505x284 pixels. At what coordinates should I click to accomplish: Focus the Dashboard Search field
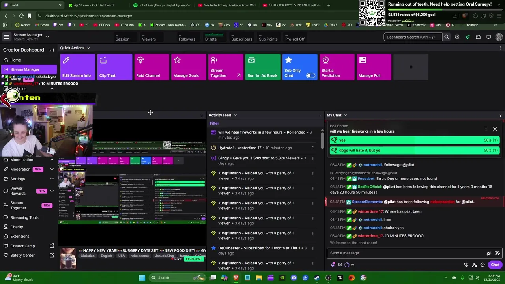413,37
